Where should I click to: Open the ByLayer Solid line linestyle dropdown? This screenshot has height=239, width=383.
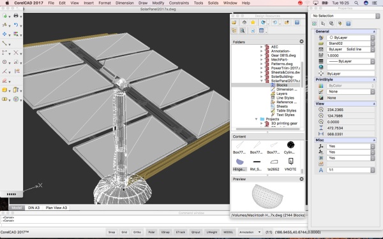[350, 49]
